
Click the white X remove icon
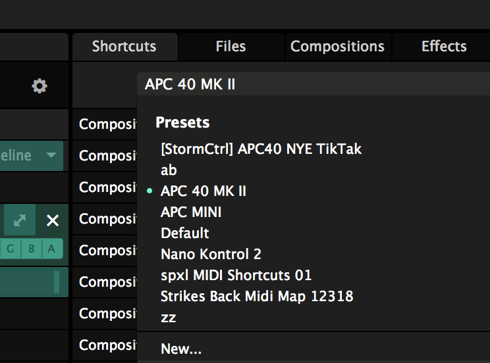point(53,221)
